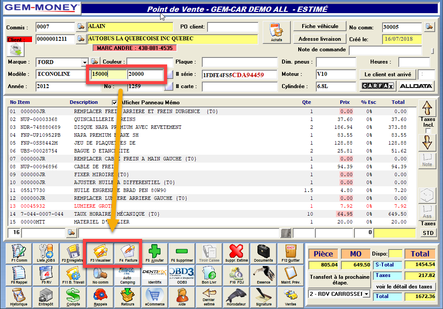Move line up with arrow

coord(427,108)
